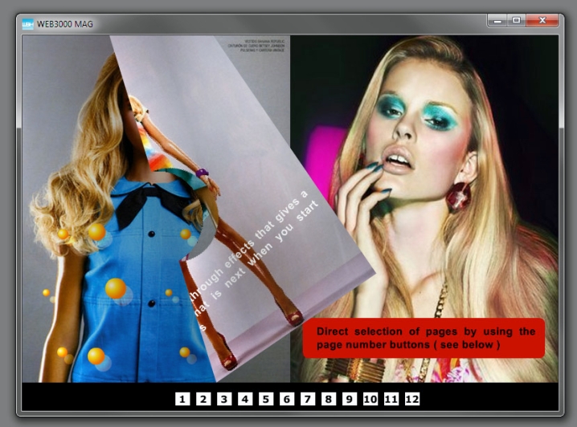577x427 pixels.
Task: Close the WEB3000 MAG window
Action: (x=543, y=20)
